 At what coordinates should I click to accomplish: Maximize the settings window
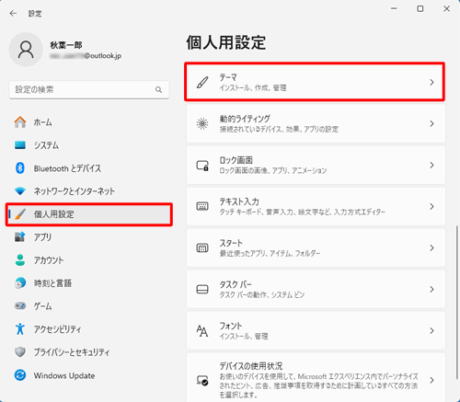(420, 9)
